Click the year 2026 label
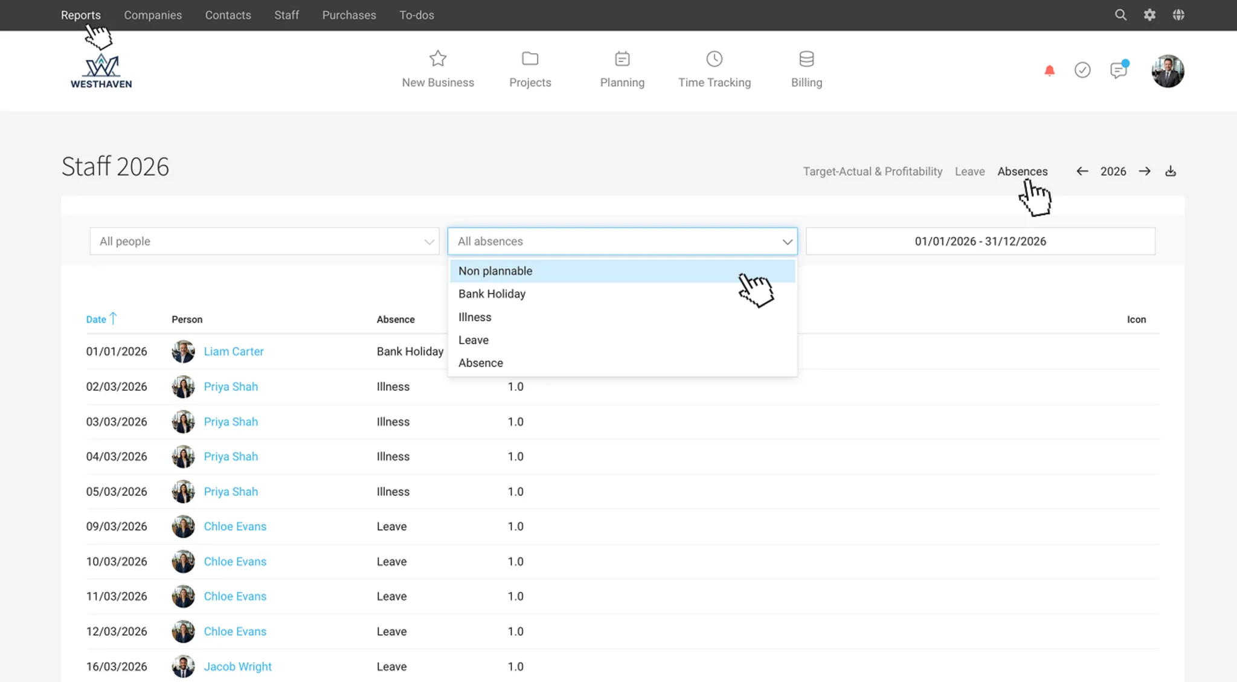Viewport: 1237px width, 682px height. (x=1113, y=172)
